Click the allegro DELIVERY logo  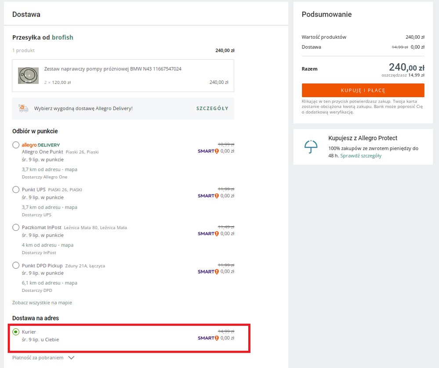coord(41,145)
